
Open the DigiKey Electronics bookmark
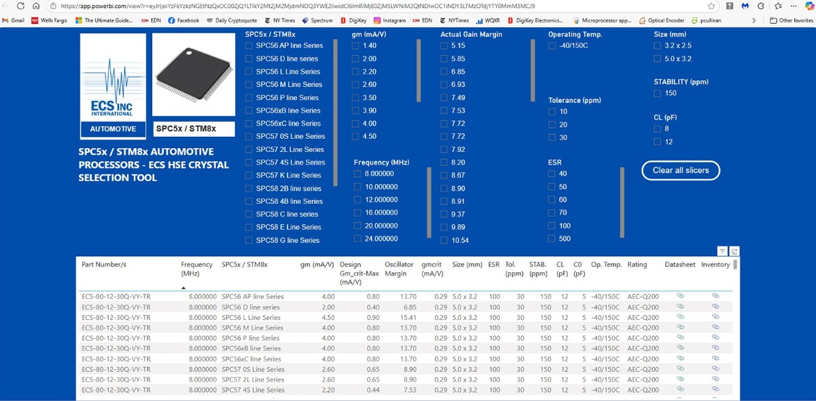tap(534, 21)
